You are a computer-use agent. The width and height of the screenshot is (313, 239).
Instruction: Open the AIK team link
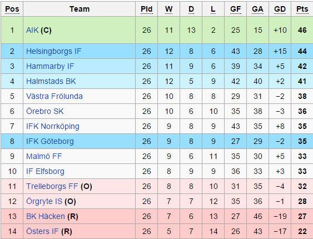click(x=32, y=30)
